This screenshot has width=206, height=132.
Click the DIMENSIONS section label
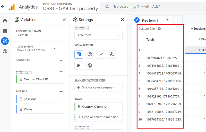pyautogui.click(x=24, y=72)
